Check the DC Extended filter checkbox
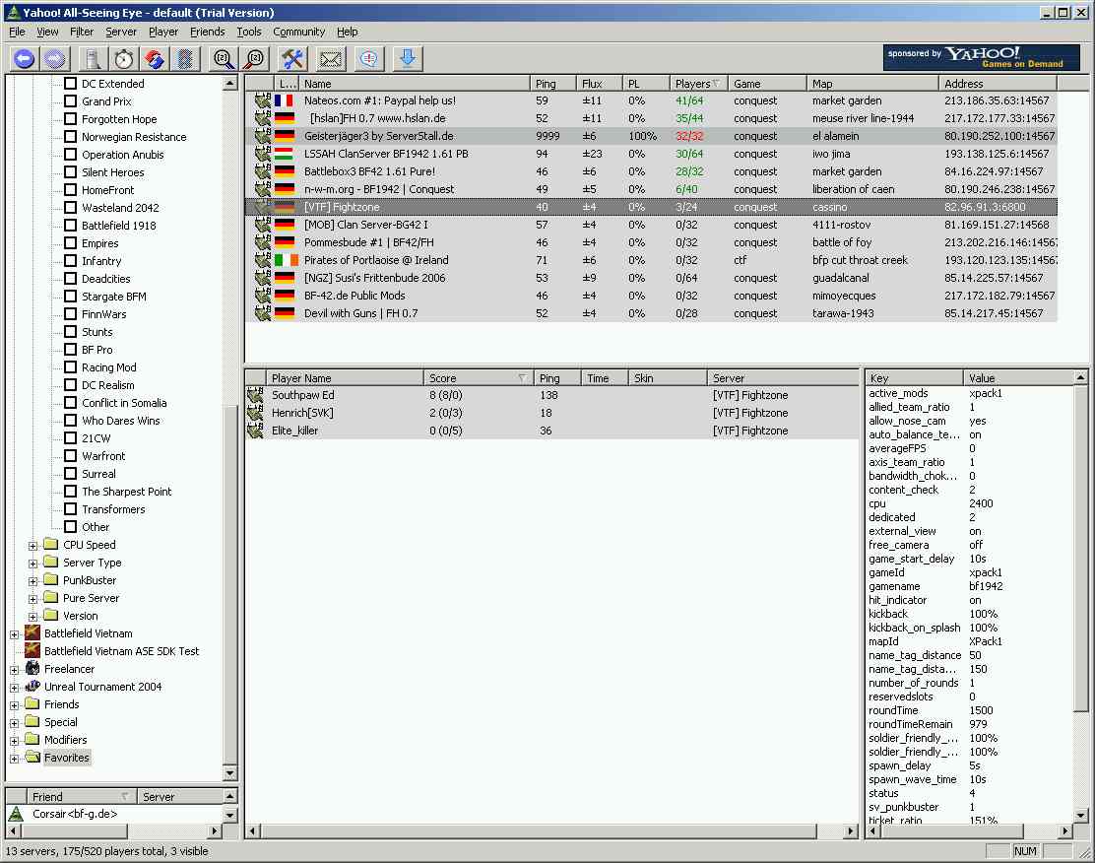The height and width of the screenshot is (863, 1095). pos(70,83)
